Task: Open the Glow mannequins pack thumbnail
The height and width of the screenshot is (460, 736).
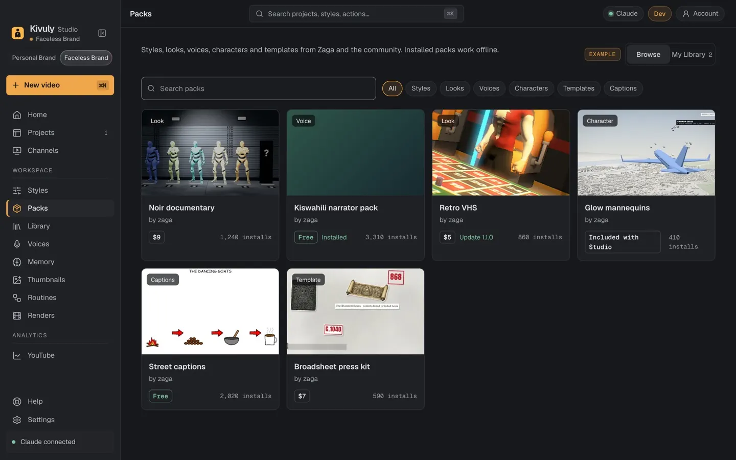Action: 646,153
